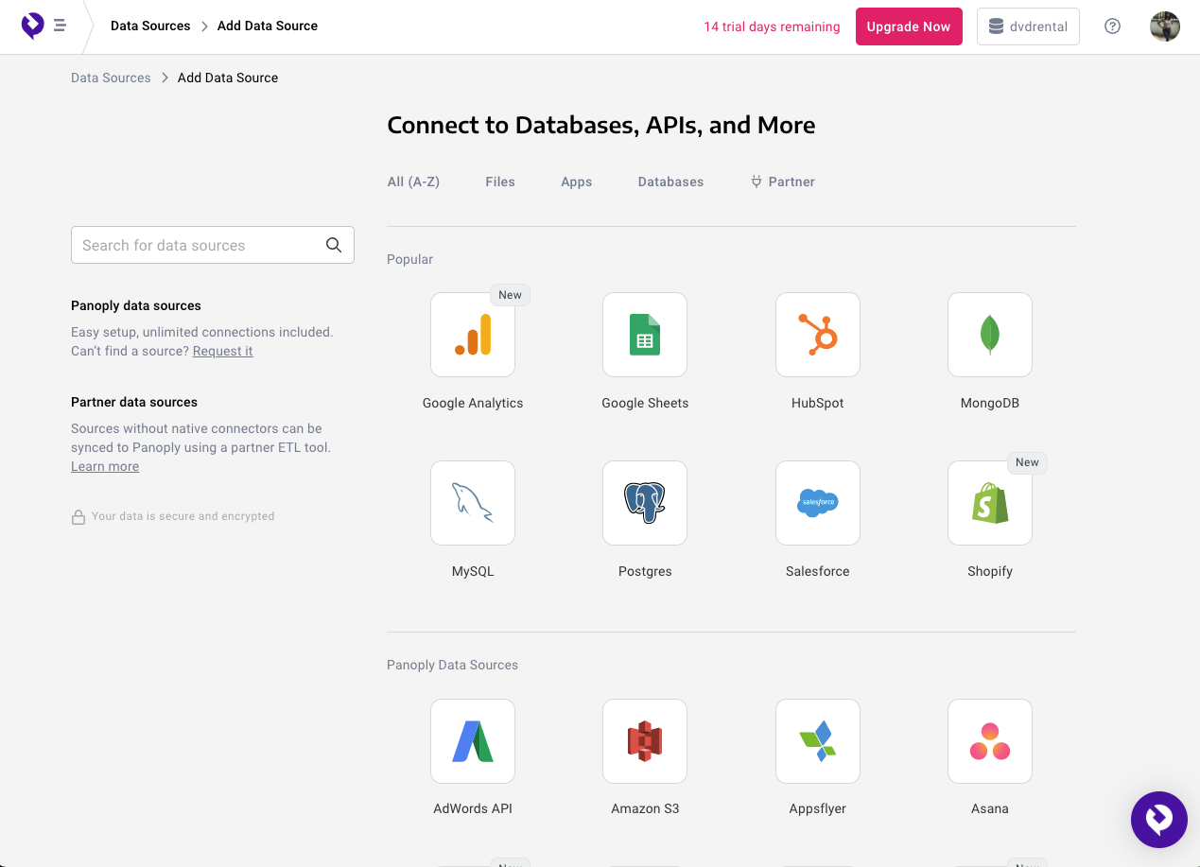
Task: Select the Google Analytics data source
Action: (x=473, y=335)
